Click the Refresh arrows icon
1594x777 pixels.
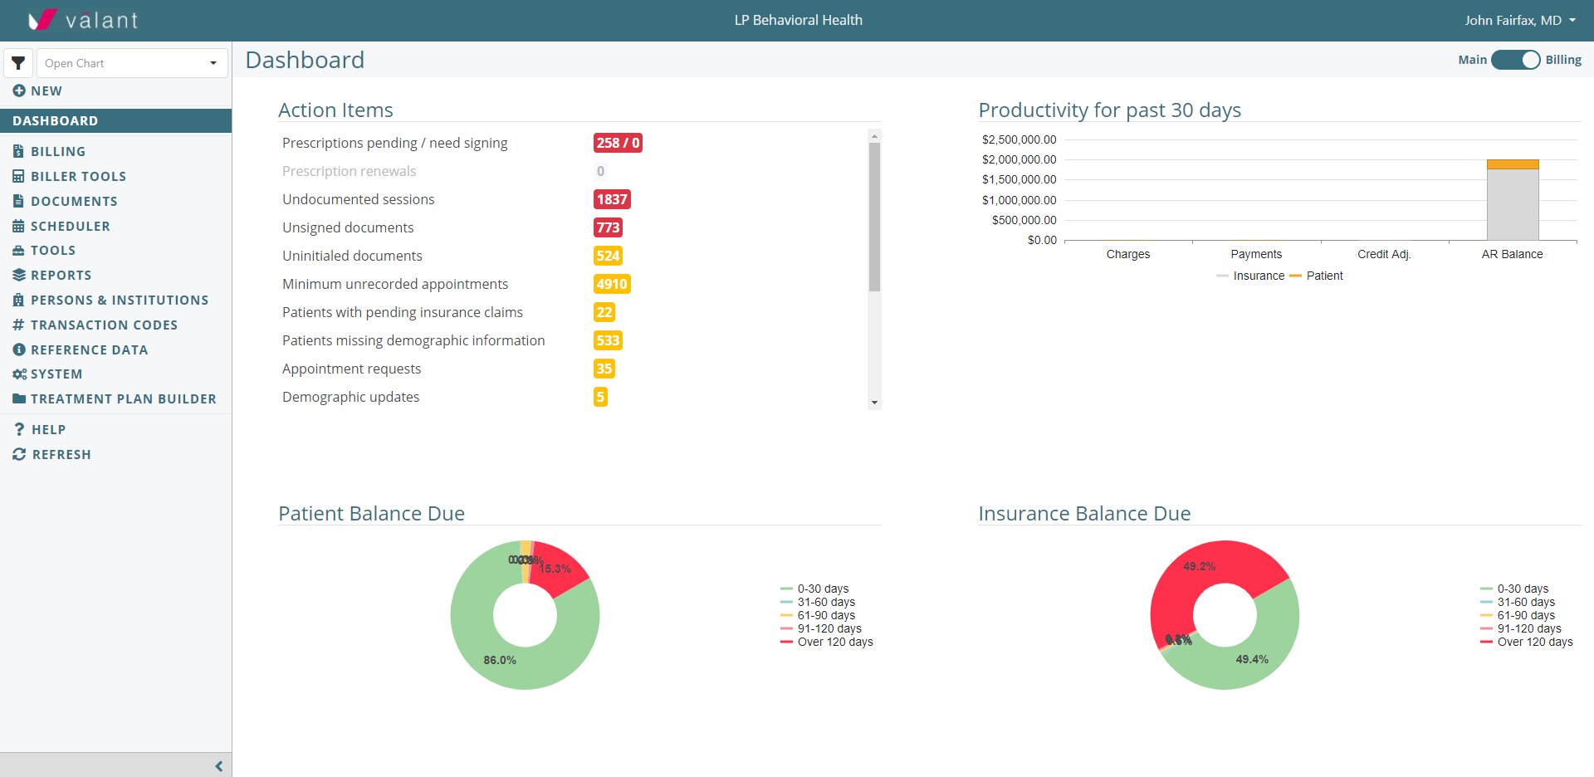[x=19, y=454]
